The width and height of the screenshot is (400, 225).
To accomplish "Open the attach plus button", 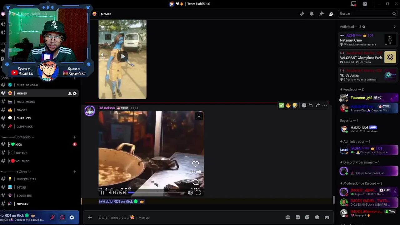I will [90, 217].
